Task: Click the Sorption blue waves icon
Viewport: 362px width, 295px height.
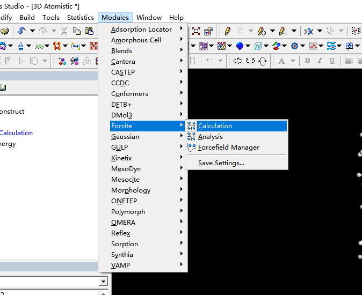Action: [331, 46]
